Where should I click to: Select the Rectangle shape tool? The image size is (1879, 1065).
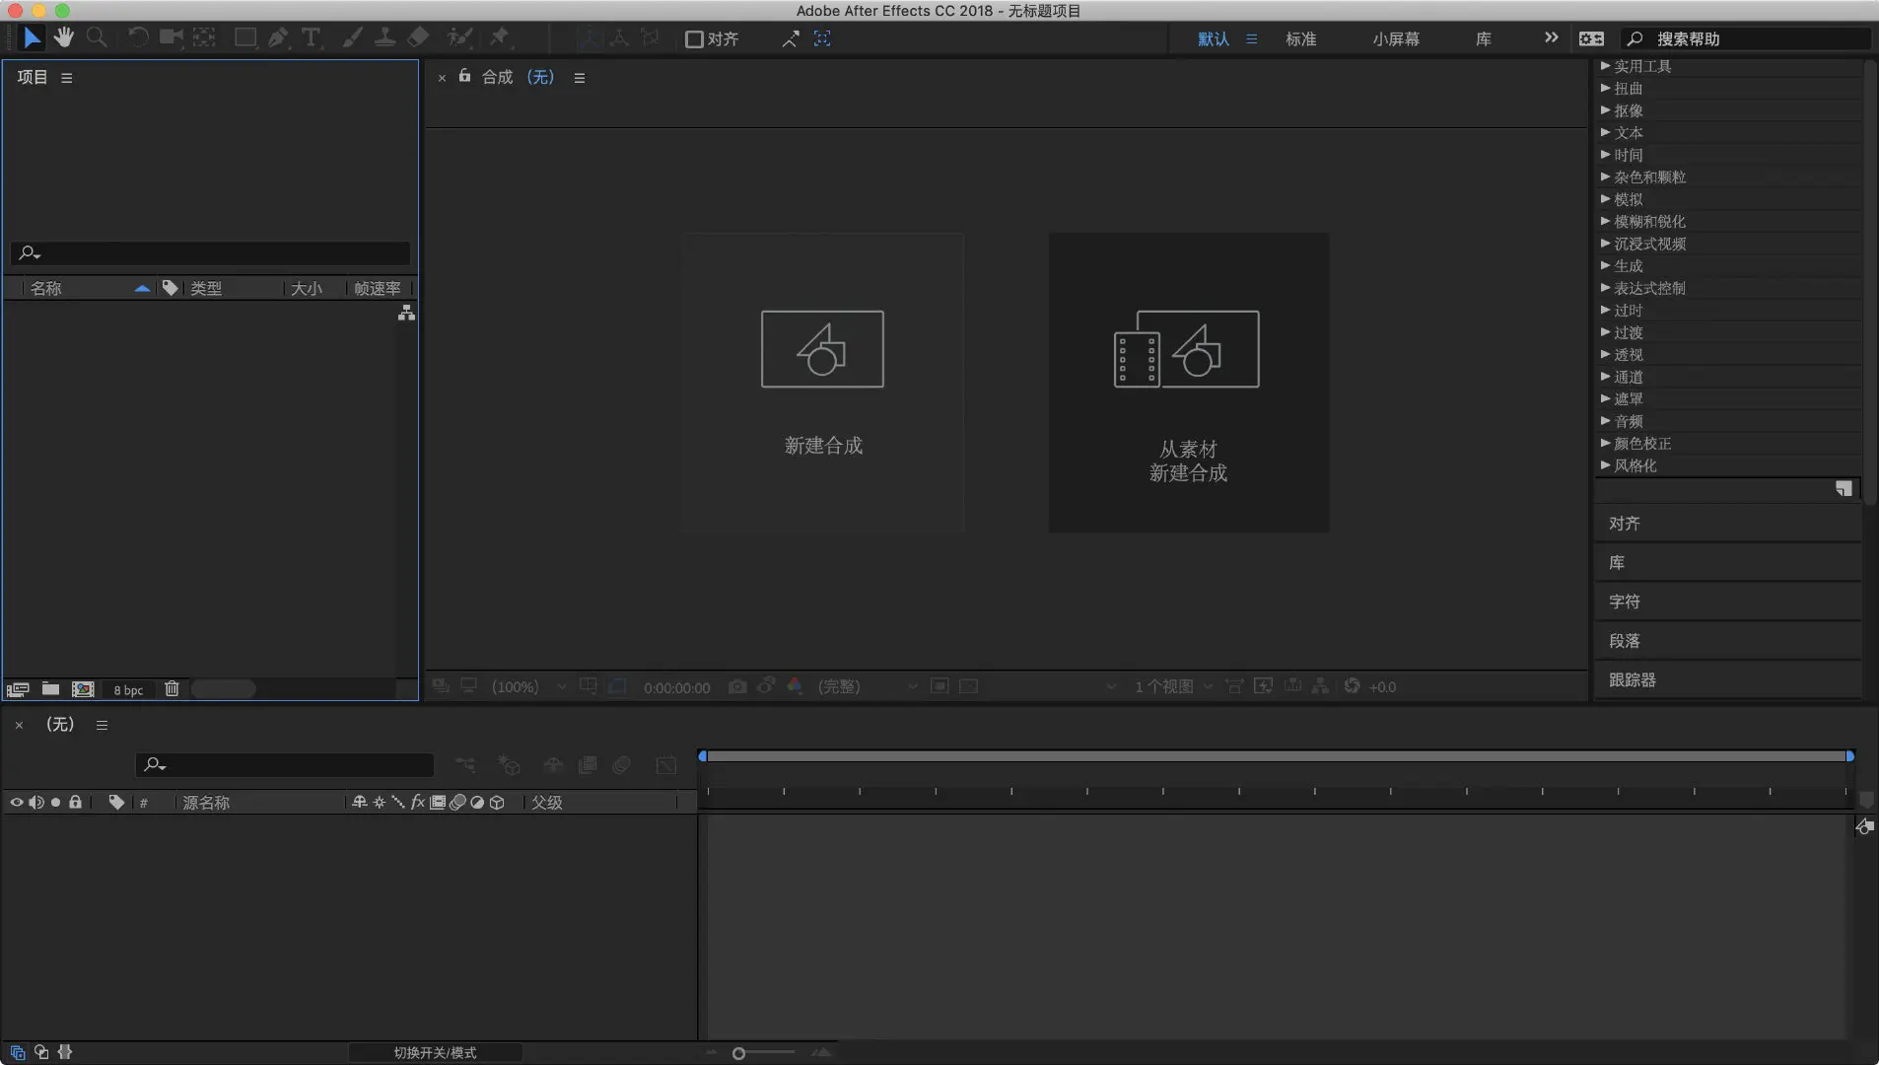(244, 37)
